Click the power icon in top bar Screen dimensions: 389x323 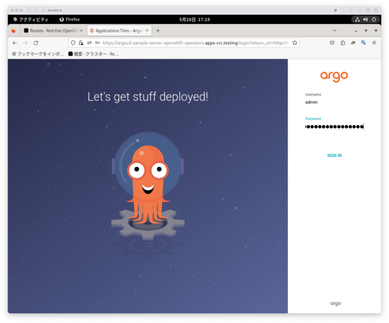(374, 19)
